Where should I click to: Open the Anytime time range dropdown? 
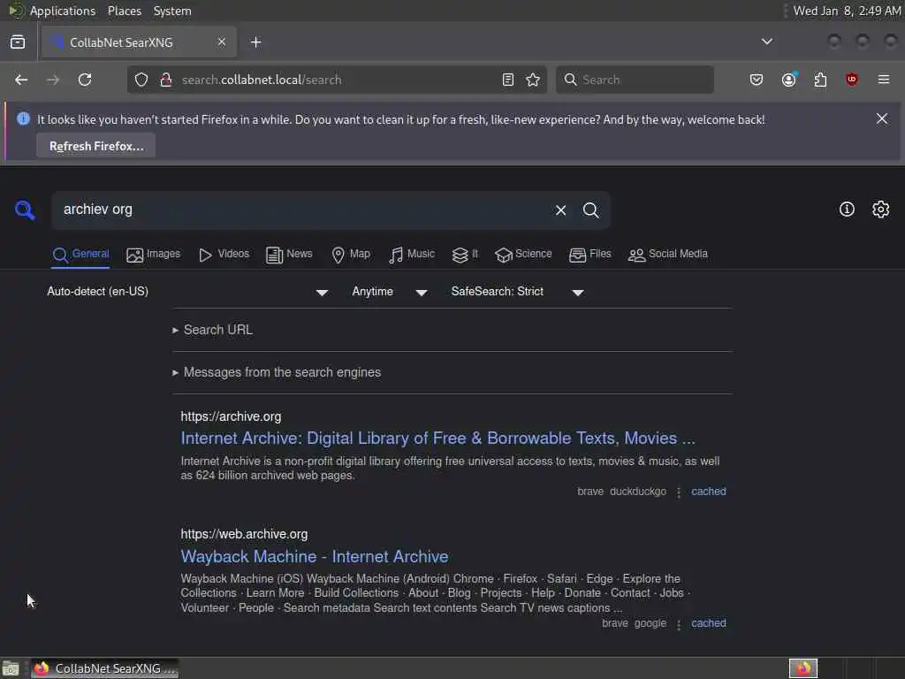tap(390, 292)
